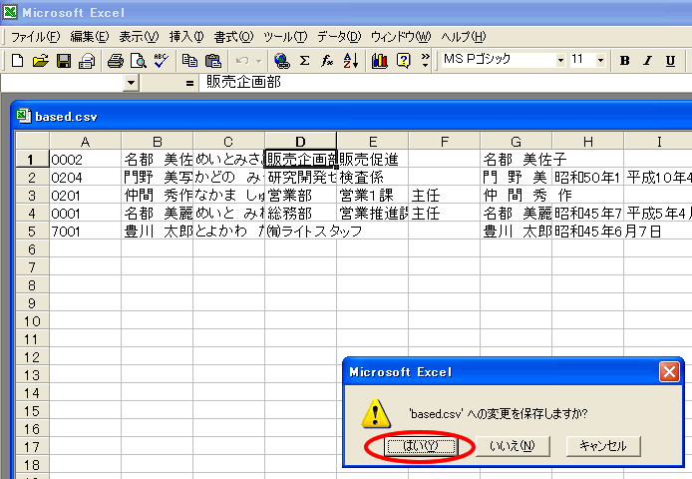Toggle Bold formatting button
Viewport: 692px width, 479px height.
[624, 61]
